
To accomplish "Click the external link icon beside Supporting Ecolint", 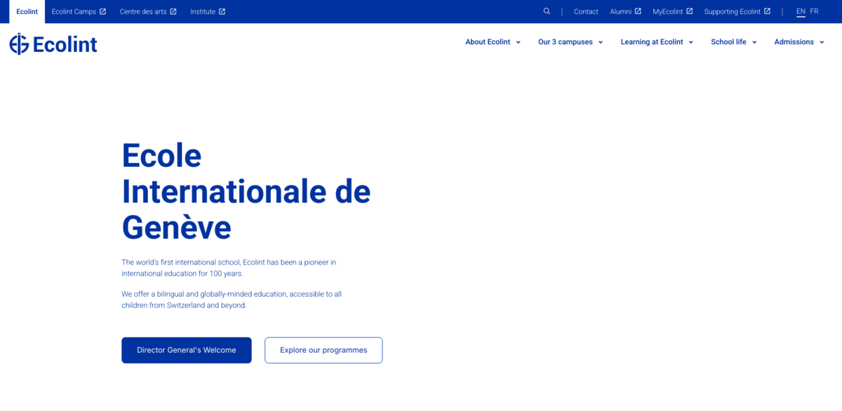I will [768, 11].
